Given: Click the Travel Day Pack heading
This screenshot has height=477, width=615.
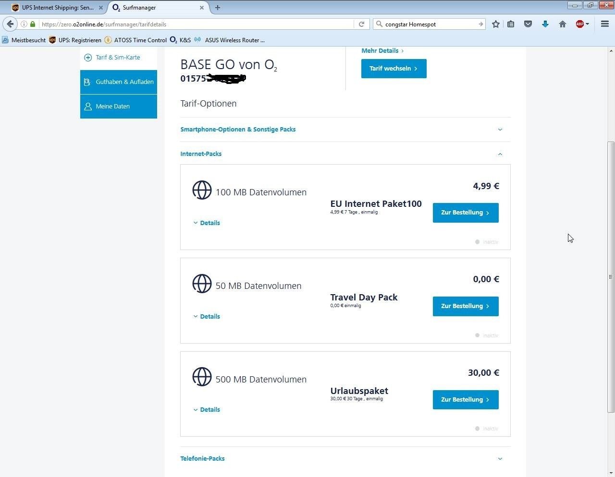Looking at the screenshot, I should point(364,298).
